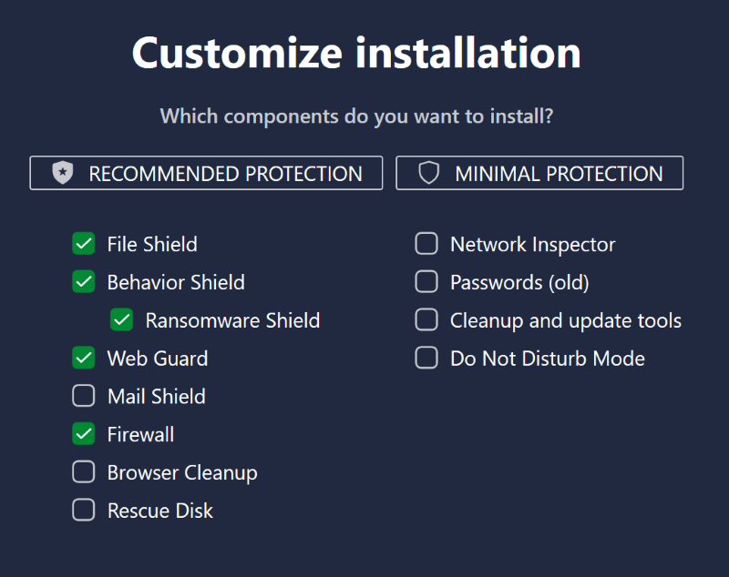The width and height of the screenshot is (729, 577).
Task: Enable the Mail Shield checkbox
Action: pos(84,396)
